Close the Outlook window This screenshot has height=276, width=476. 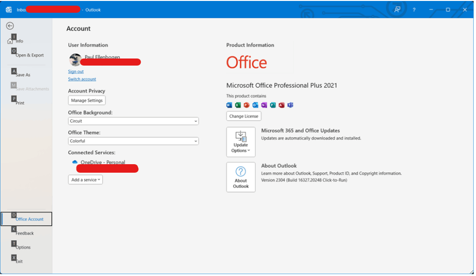tap(465, 10)
